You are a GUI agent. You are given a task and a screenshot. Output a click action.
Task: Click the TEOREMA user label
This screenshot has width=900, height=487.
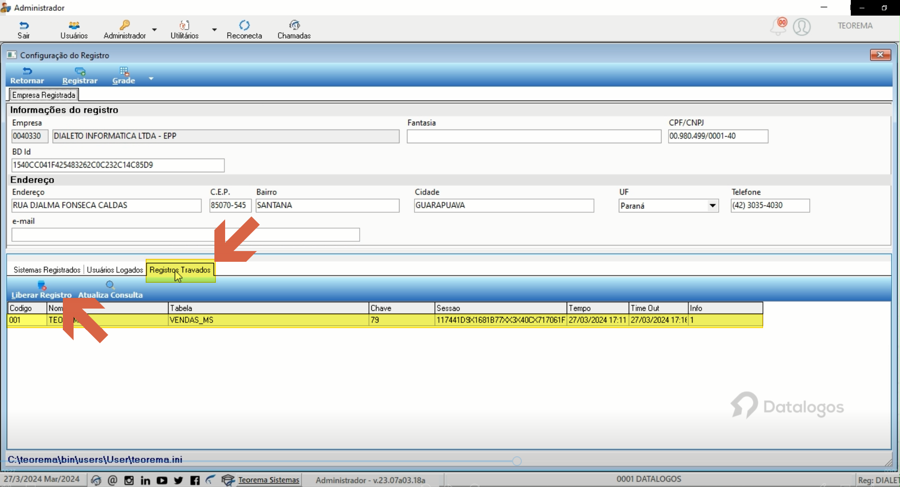pos(855,26)
